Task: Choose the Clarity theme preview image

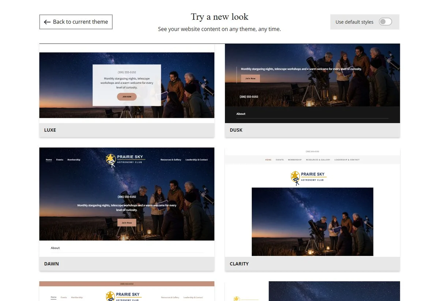Action: (312, 202)
